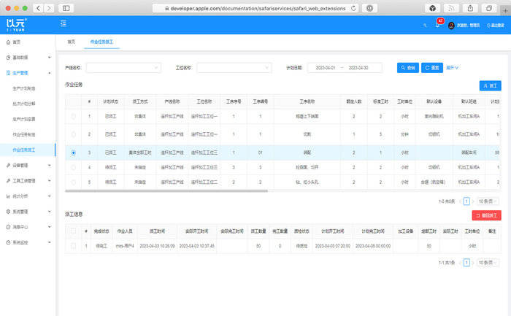This screenshot has height=316, width=511.
Task: Click the user avatar in the header
Action: click(x=452, y=25)
